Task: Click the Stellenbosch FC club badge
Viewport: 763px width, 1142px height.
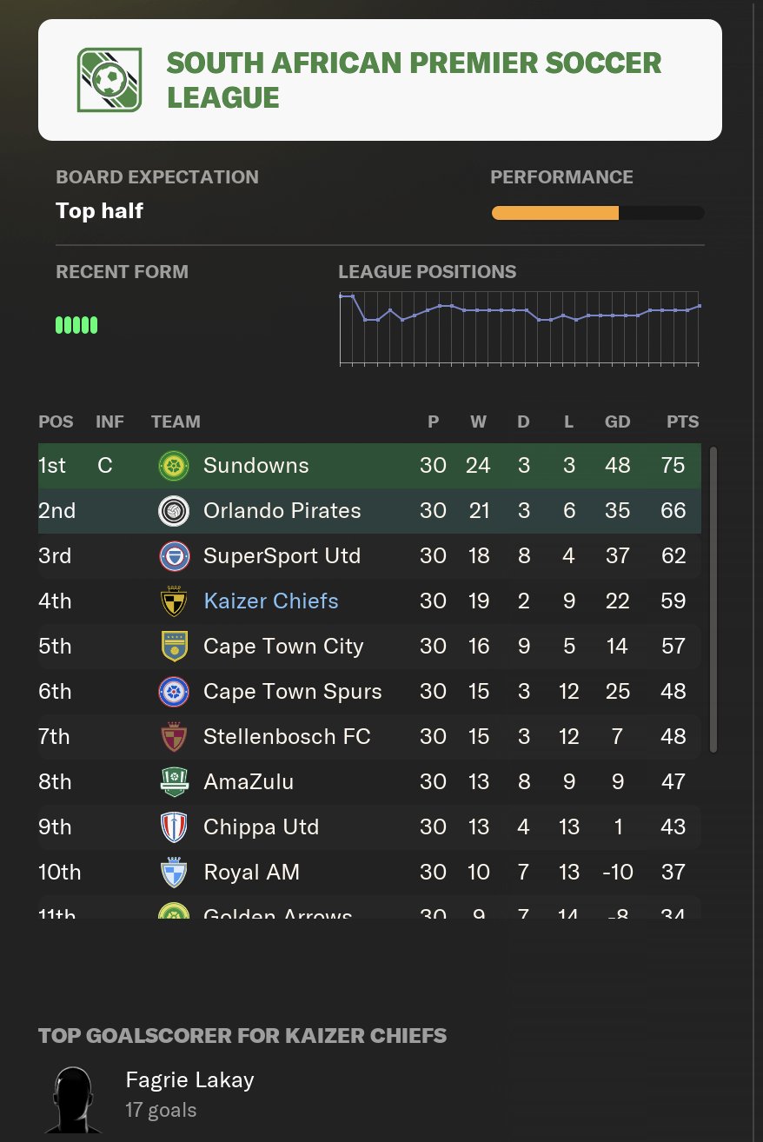Action: point(174,737)
